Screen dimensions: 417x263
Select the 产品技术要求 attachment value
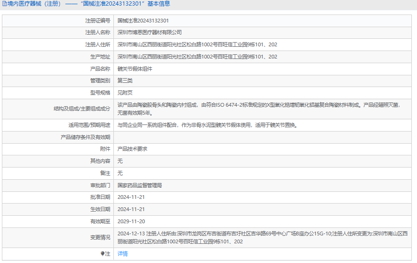point(133,149)
